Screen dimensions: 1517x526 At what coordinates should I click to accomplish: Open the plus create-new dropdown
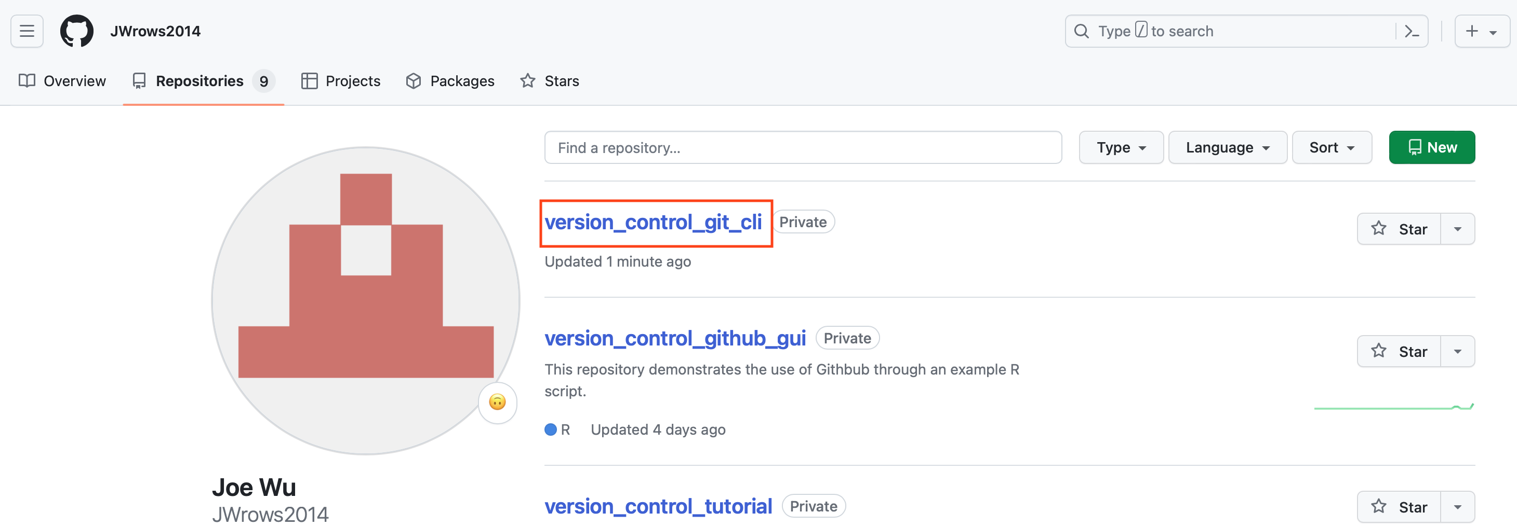pyautogui.click(x=1481, y=31)
